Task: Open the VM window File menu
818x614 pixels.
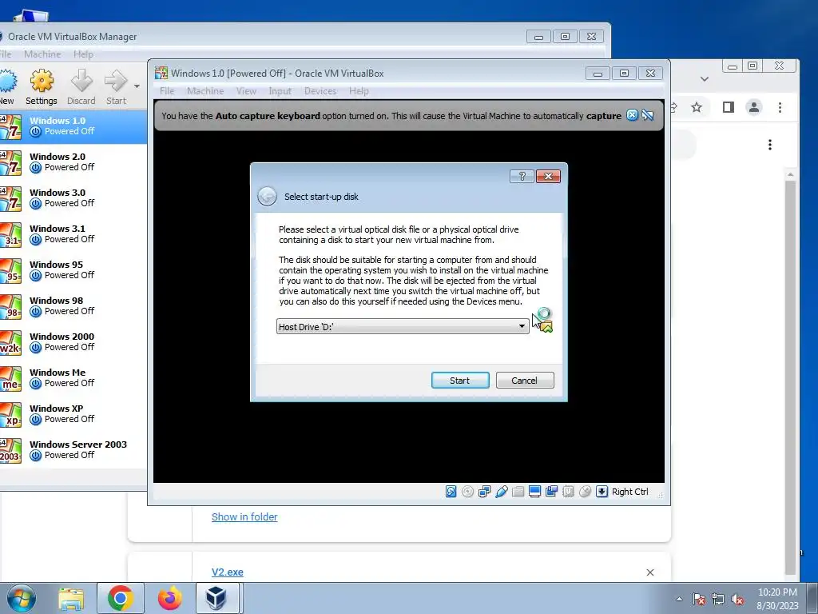Action: pyautogui.click(x=167, y=91)
